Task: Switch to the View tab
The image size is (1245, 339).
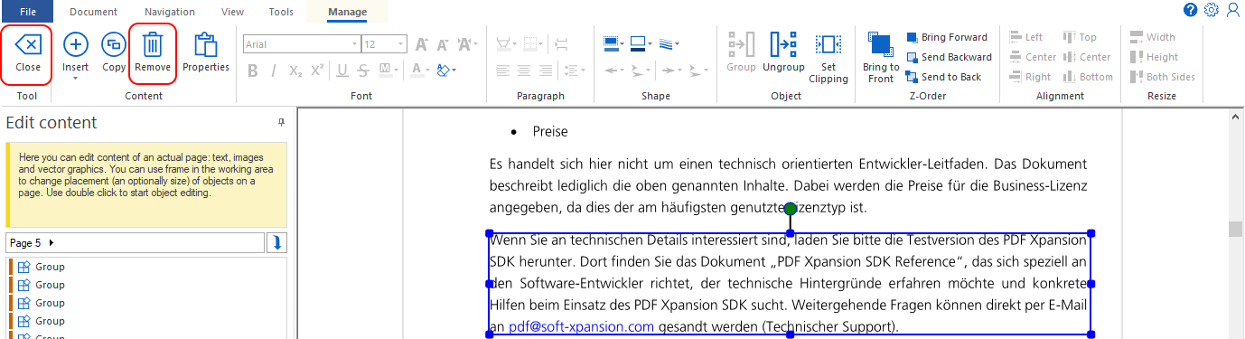Action: point(232,12)
